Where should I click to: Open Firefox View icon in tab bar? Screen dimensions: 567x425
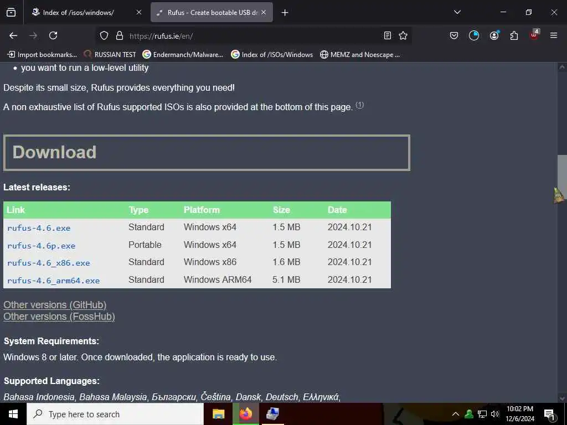point(11,12)
